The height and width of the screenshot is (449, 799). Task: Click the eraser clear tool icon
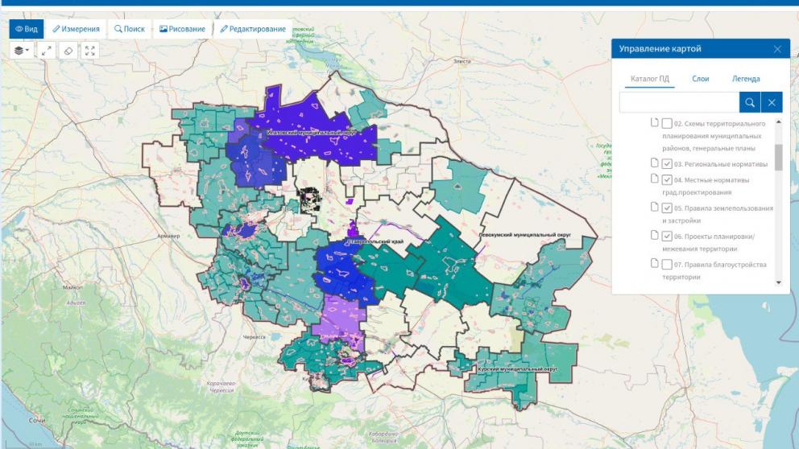68,51
